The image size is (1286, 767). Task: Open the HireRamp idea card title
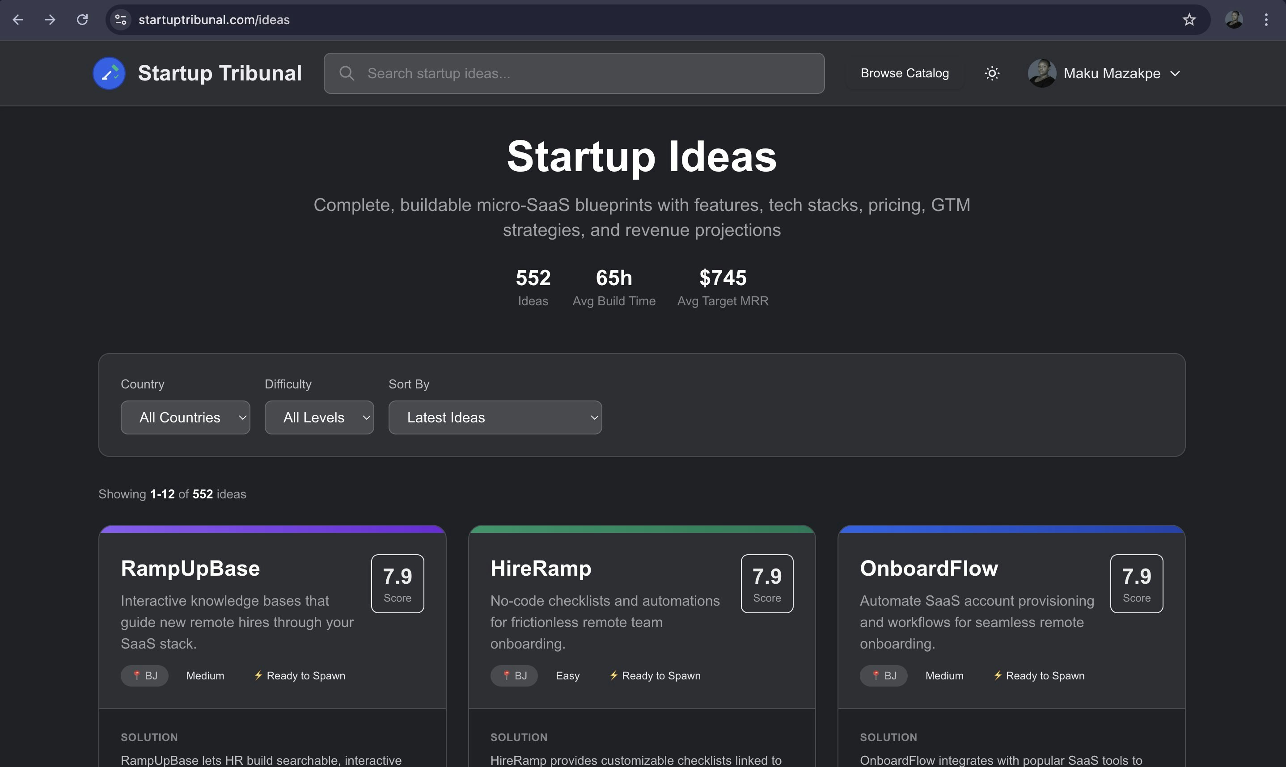(x=540, y=568)
